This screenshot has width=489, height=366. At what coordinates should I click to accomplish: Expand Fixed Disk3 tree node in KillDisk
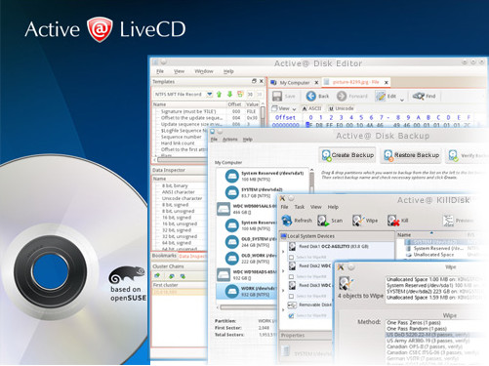283,291
